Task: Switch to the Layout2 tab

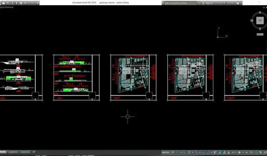Action: pos(25,152)
